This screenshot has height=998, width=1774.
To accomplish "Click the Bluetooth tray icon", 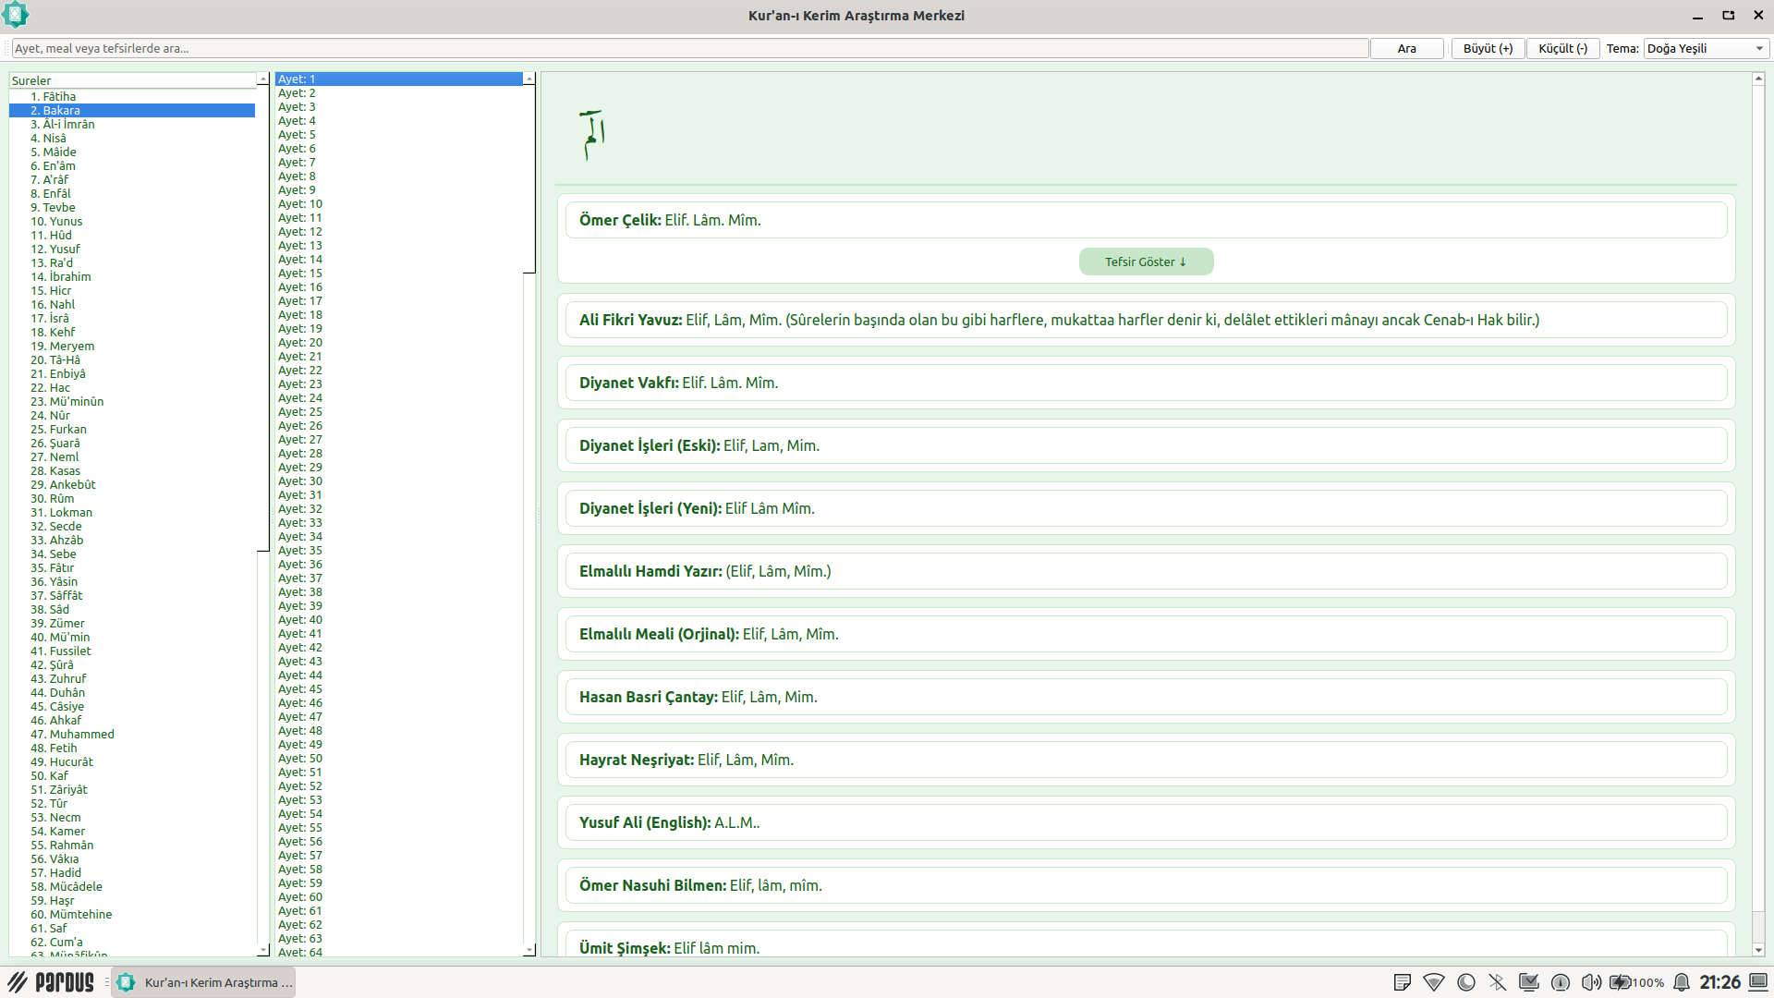I will click(x=1497, y=982).
